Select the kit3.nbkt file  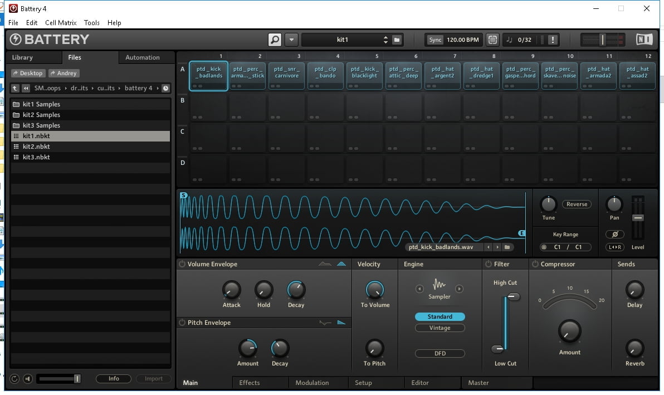pyautogui.click(x=90, y=157)
